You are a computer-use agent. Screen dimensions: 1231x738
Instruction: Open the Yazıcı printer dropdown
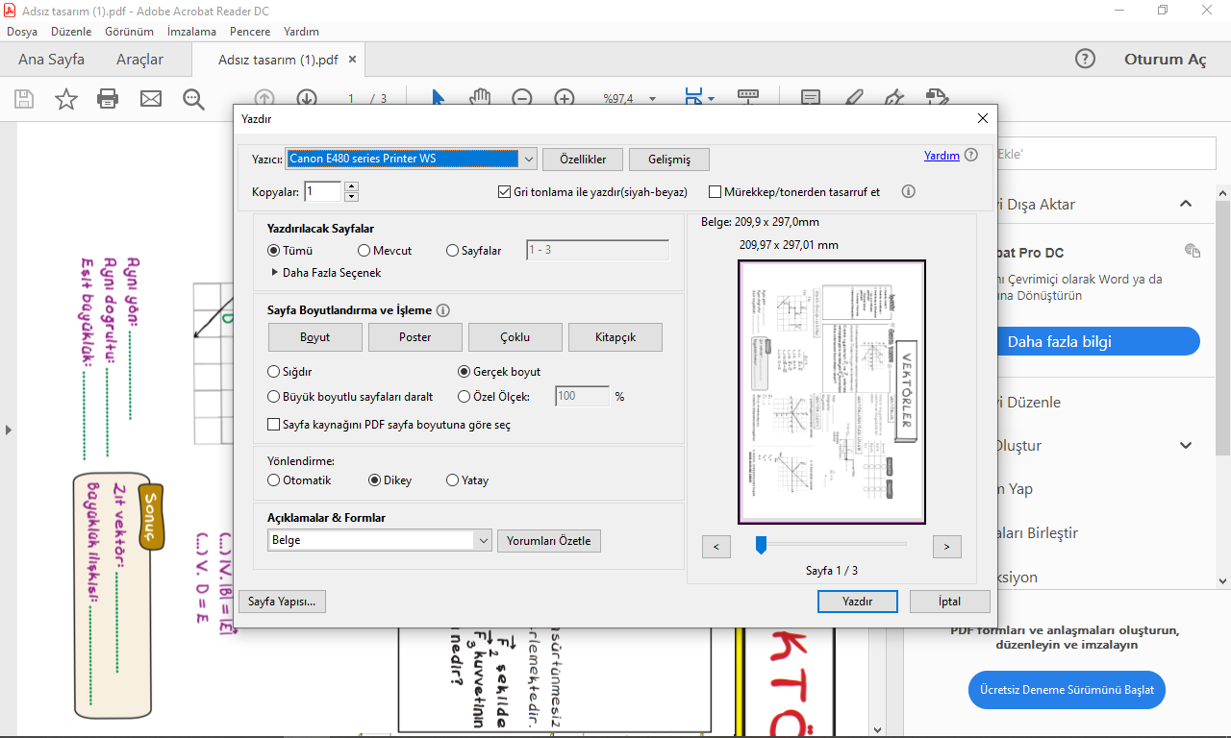pyautogui.click(x=527, y=159)
